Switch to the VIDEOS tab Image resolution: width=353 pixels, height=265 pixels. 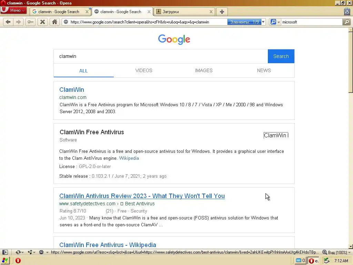click(144, 70)
